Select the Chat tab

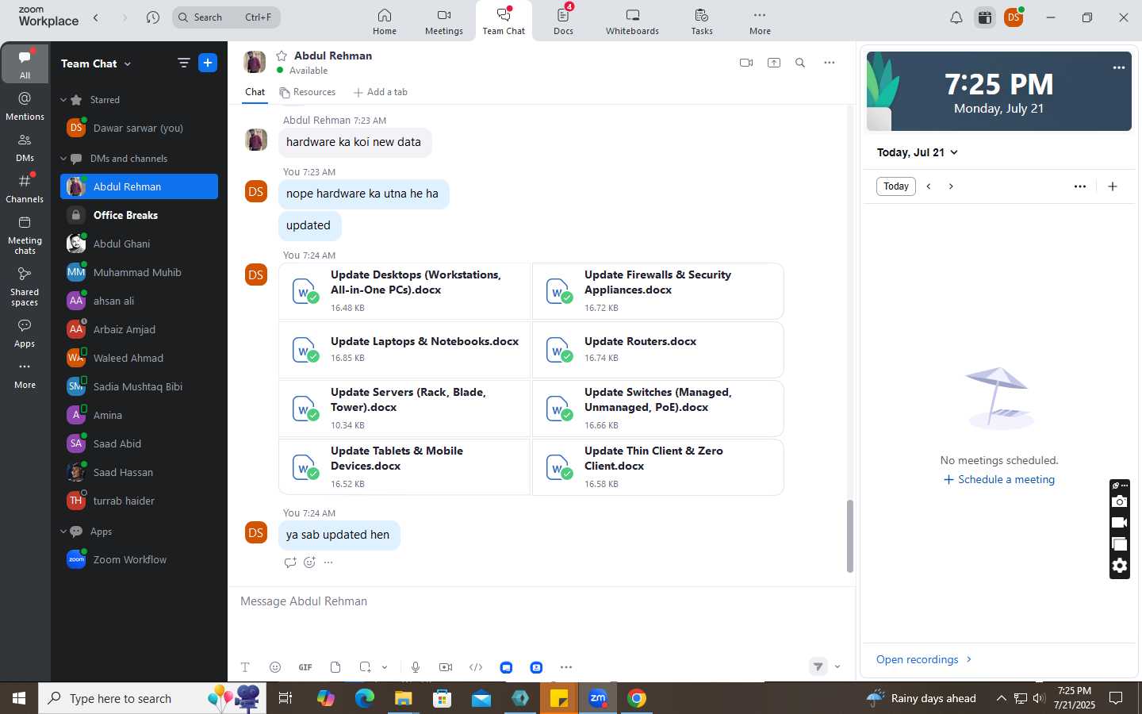(255, 92)
